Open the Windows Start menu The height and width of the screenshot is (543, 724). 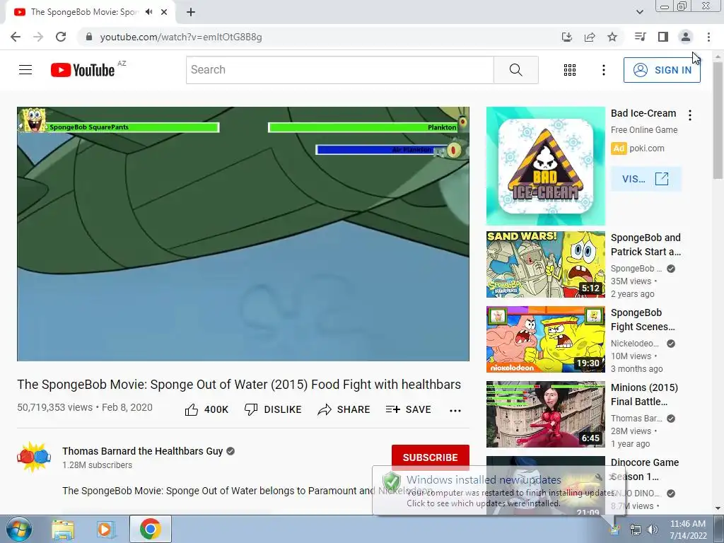[19, 529]
